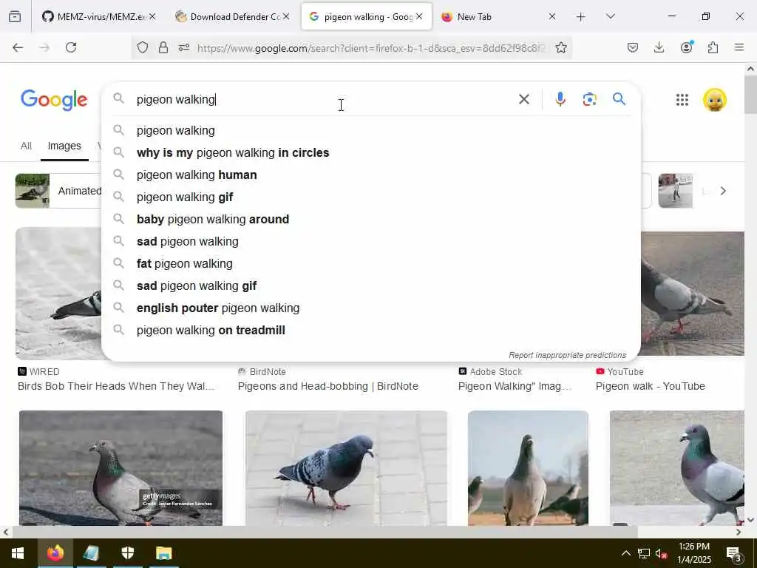The width and height of the screenshot is (757, 568).
Task: Clear search text with the X icon
Action: [524, 100]
